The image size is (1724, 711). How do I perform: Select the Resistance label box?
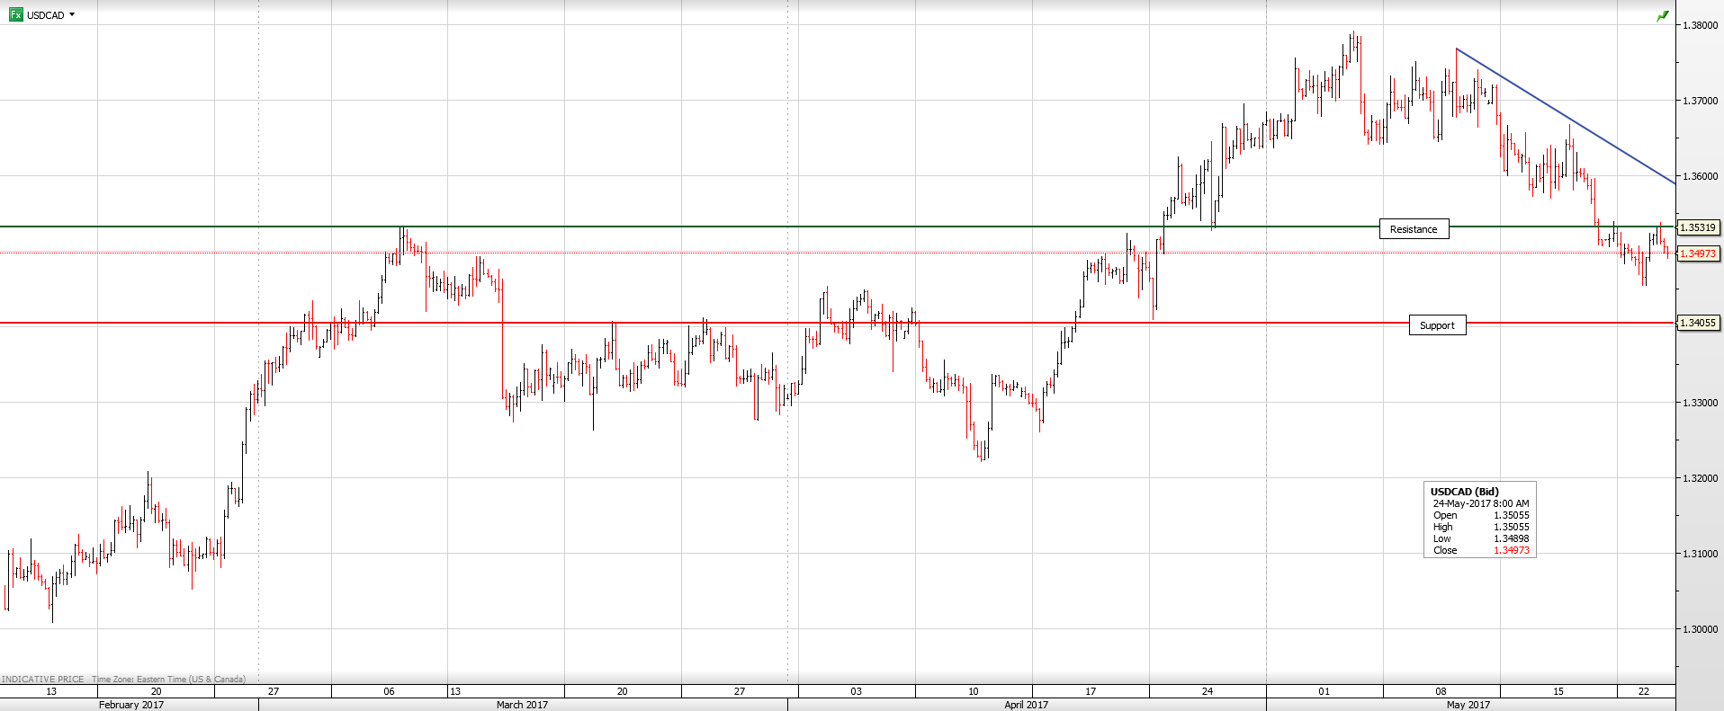1414,229
